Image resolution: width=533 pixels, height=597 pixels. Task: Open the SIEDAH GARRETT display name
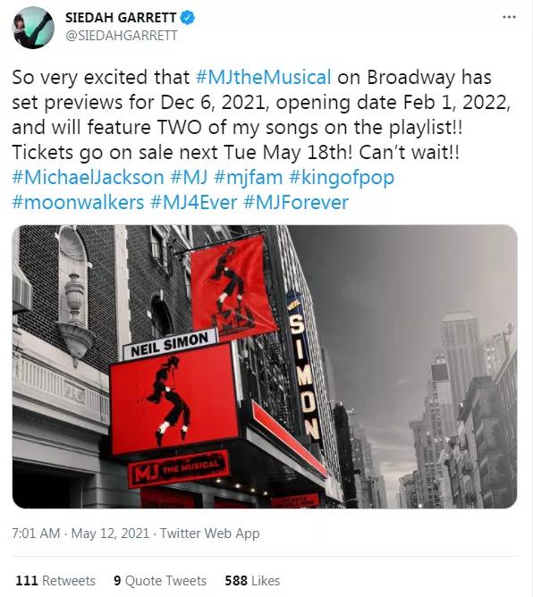tap(121, 18)
